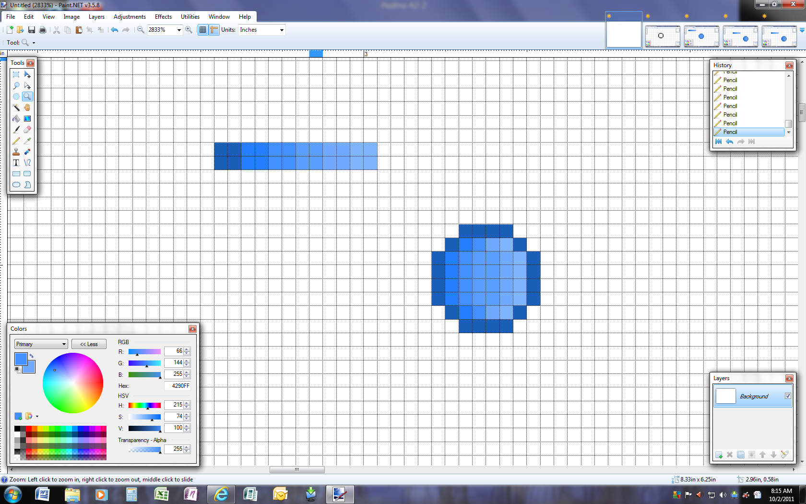Image resolution: width=806 pixels, height=504 pixels.
Task: Click the hue H slider
Action: click(144, 406)
